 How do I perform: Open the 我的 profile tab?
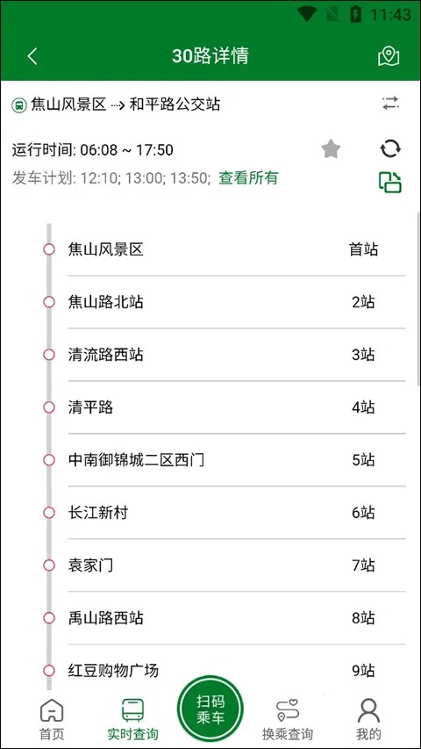click(368, 720)
